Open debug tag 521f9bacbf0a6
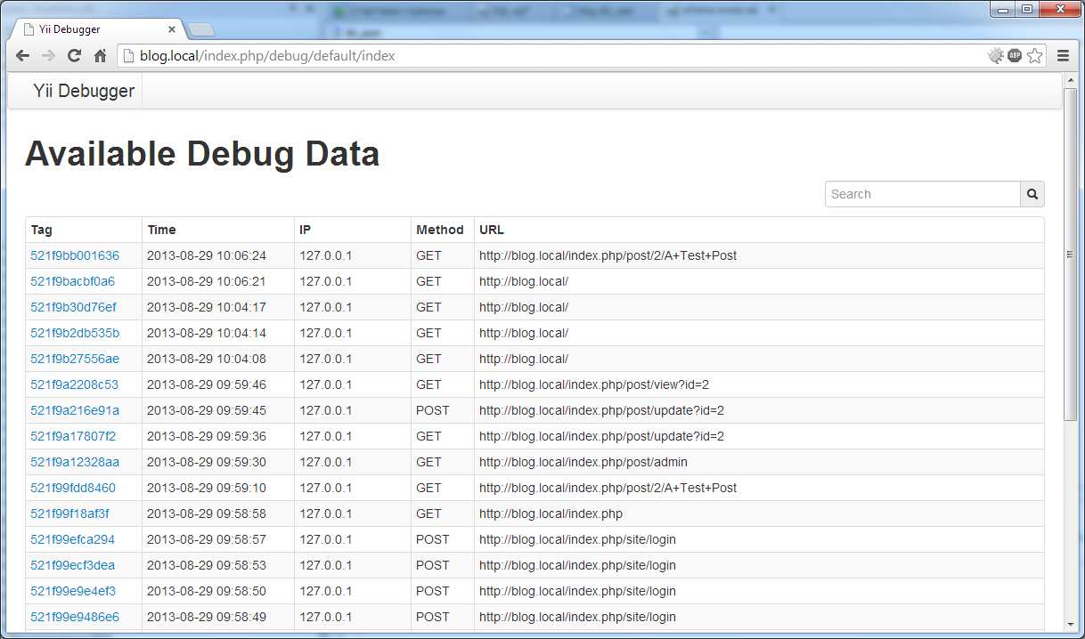Screen dimensions: 1085x639 [x=73, y=281]
